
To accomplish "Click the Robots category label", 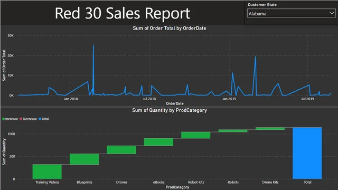I will coord(233,182).
